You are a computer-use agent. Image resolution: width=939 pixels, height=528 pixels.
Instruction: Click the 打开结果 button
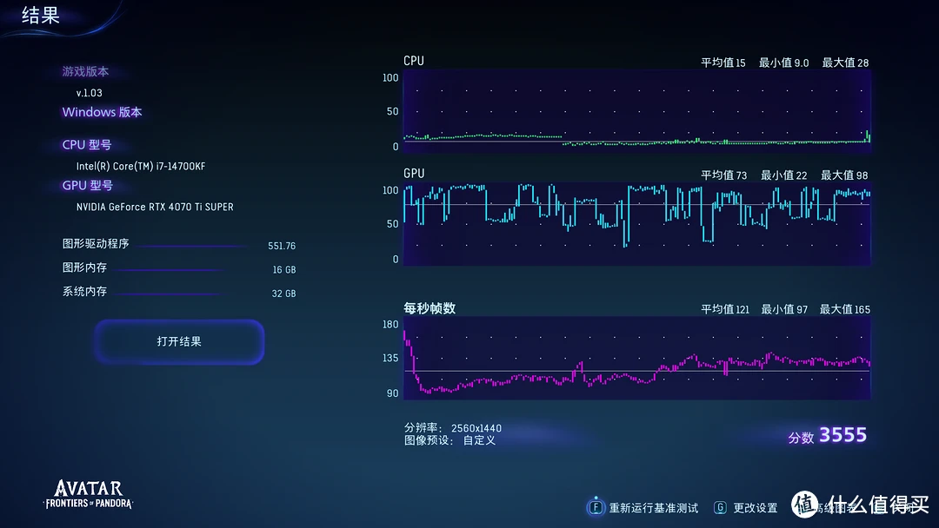point(179,341)
